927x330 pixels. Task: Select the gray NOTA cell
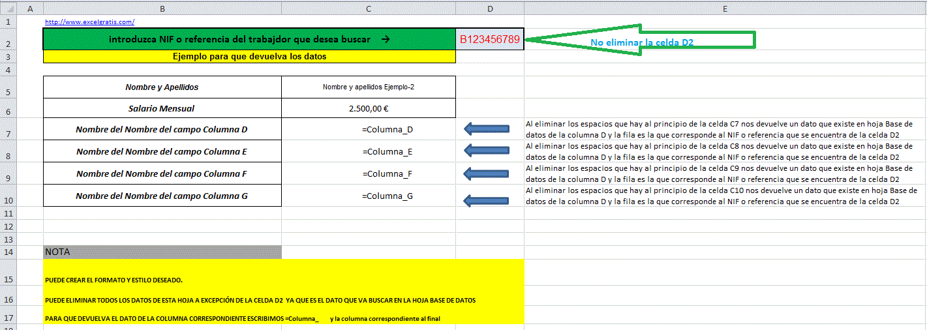pos(162,252)
